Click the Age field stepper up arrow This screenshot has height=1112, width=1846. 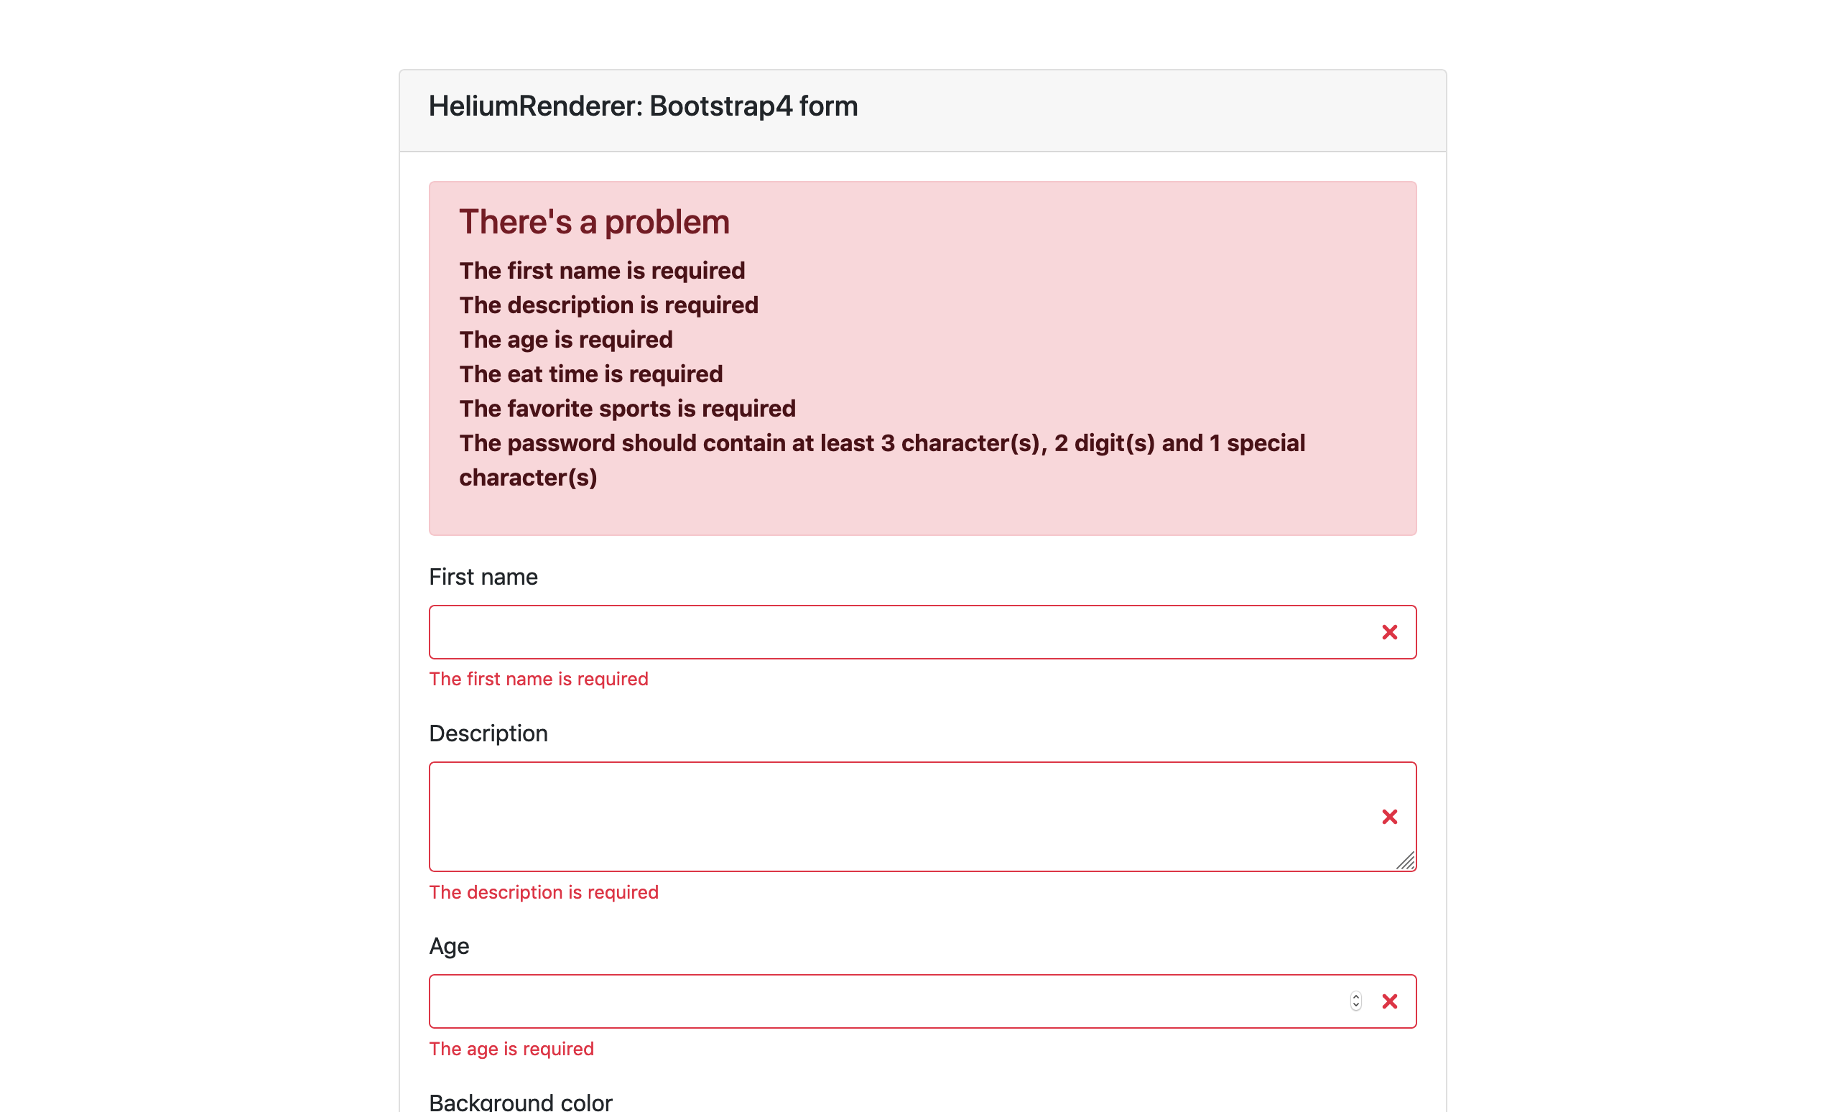click(x=1356, y=996)
